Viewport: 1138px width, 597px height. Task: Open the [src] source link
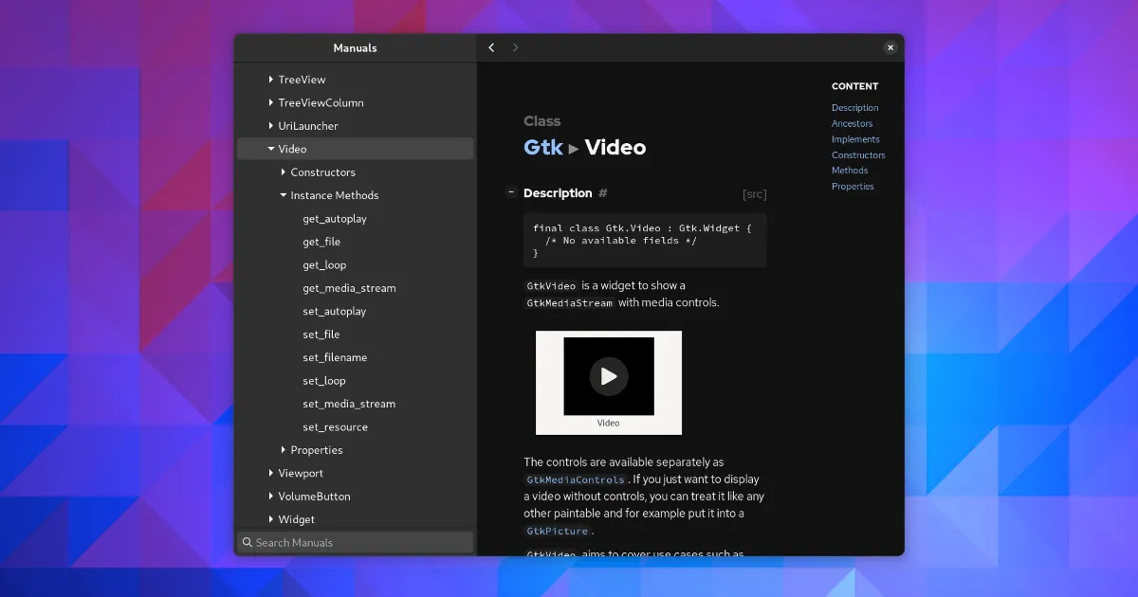coord(754,194)
